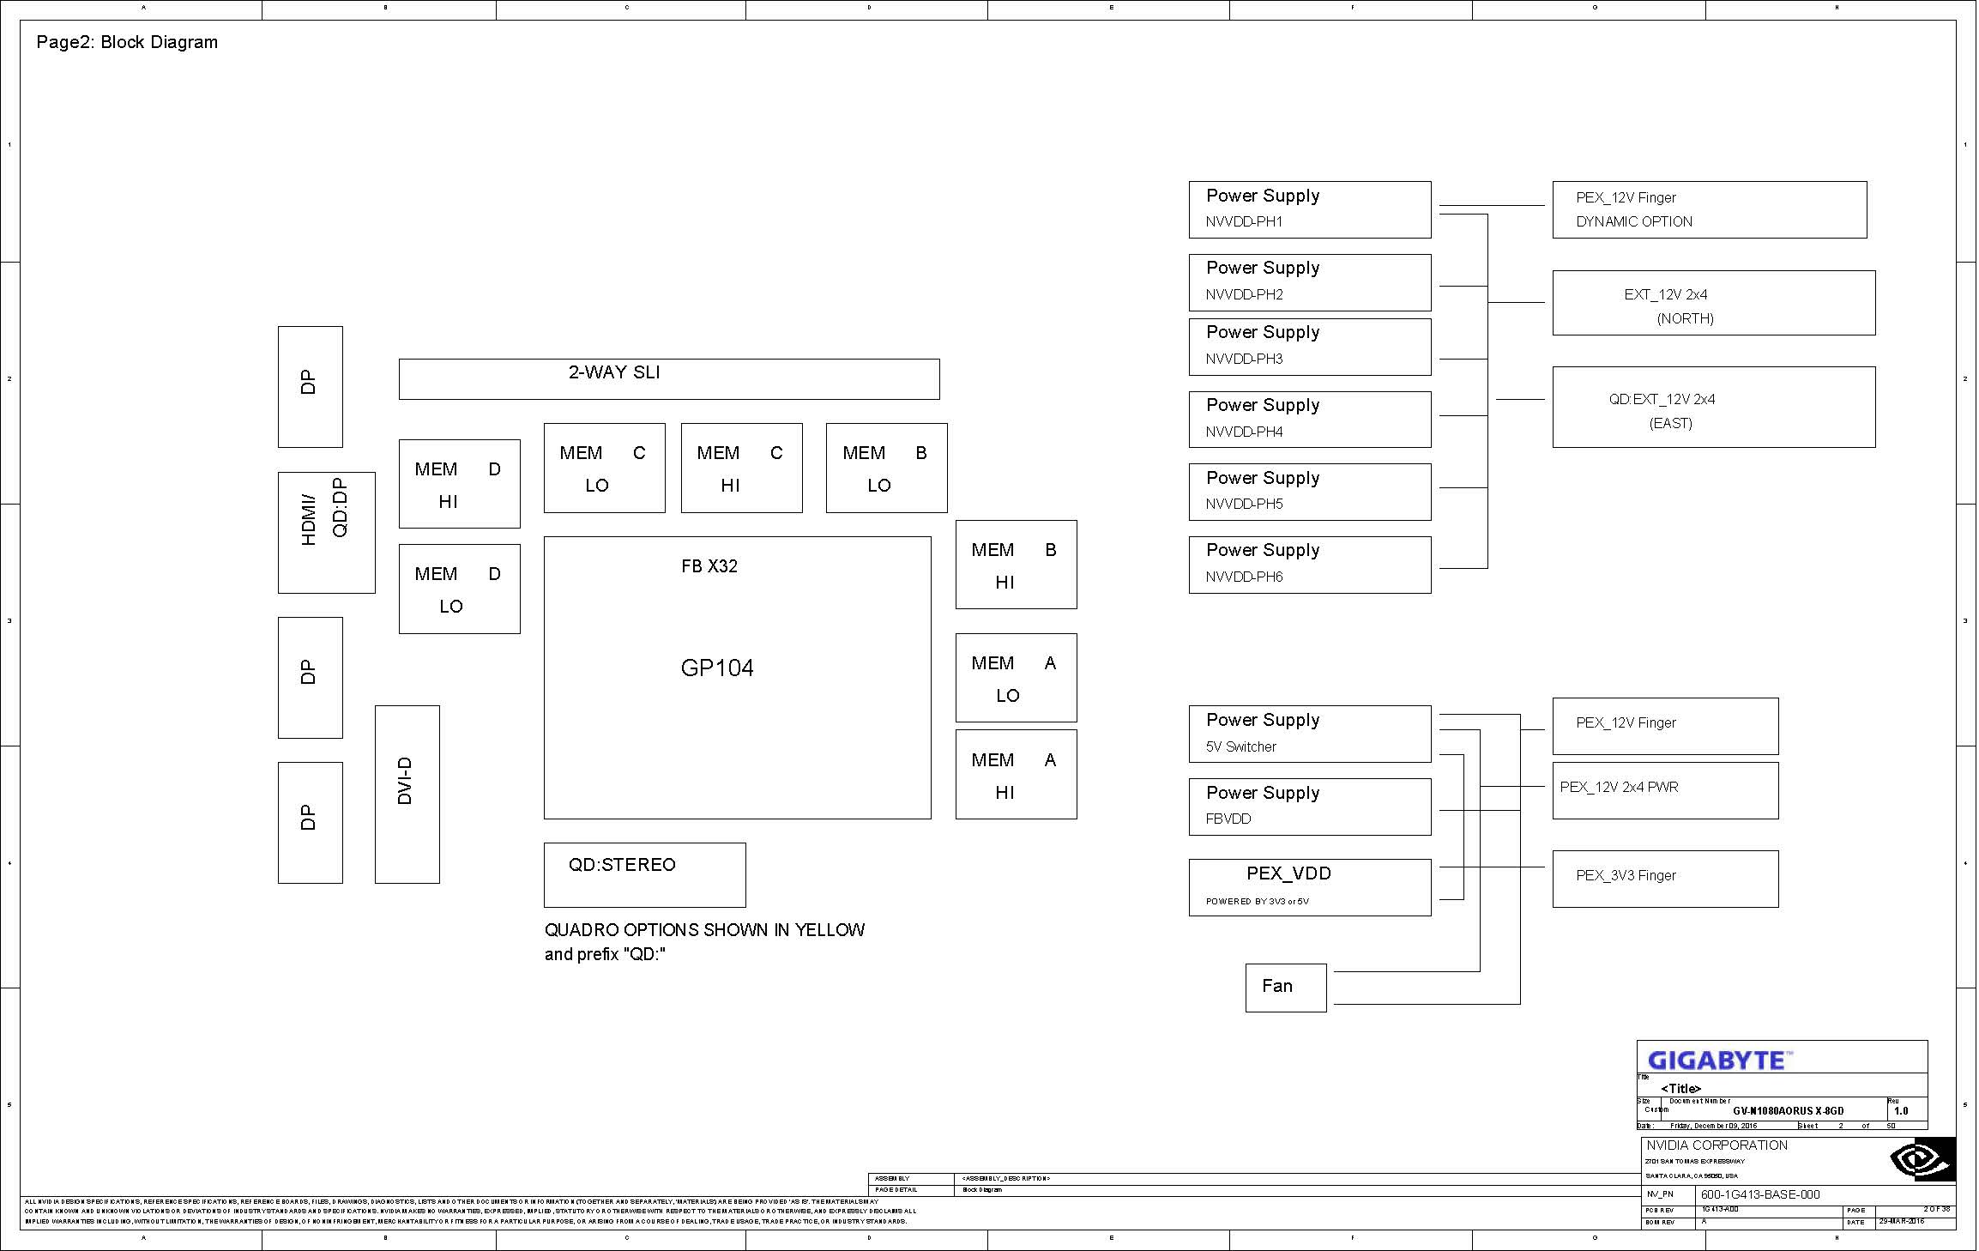Screen dimensions: 1979x1251
Task: Select the PEX_3V3 Finger block
Action: [1665, 879]
